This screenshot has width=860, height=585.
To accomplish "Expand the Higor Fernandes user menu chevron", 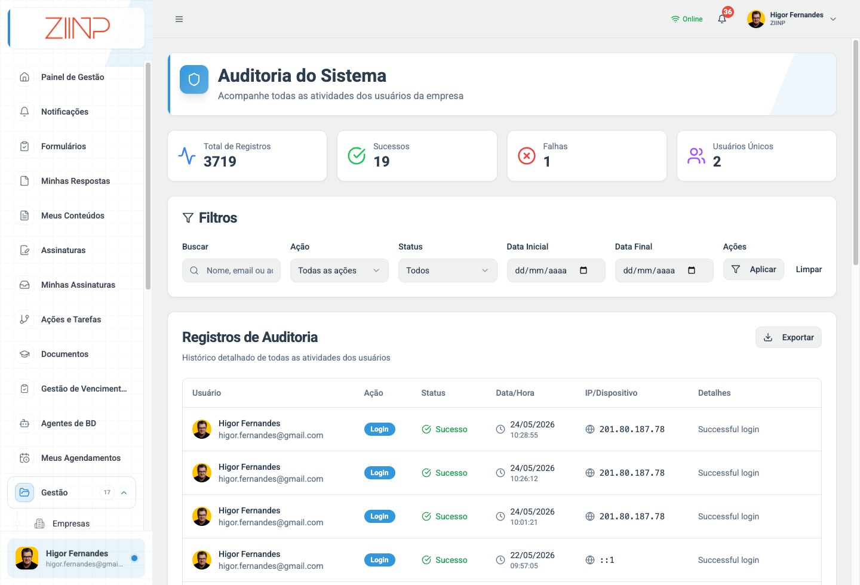I will pyautogui.click(x=833, y=19).
